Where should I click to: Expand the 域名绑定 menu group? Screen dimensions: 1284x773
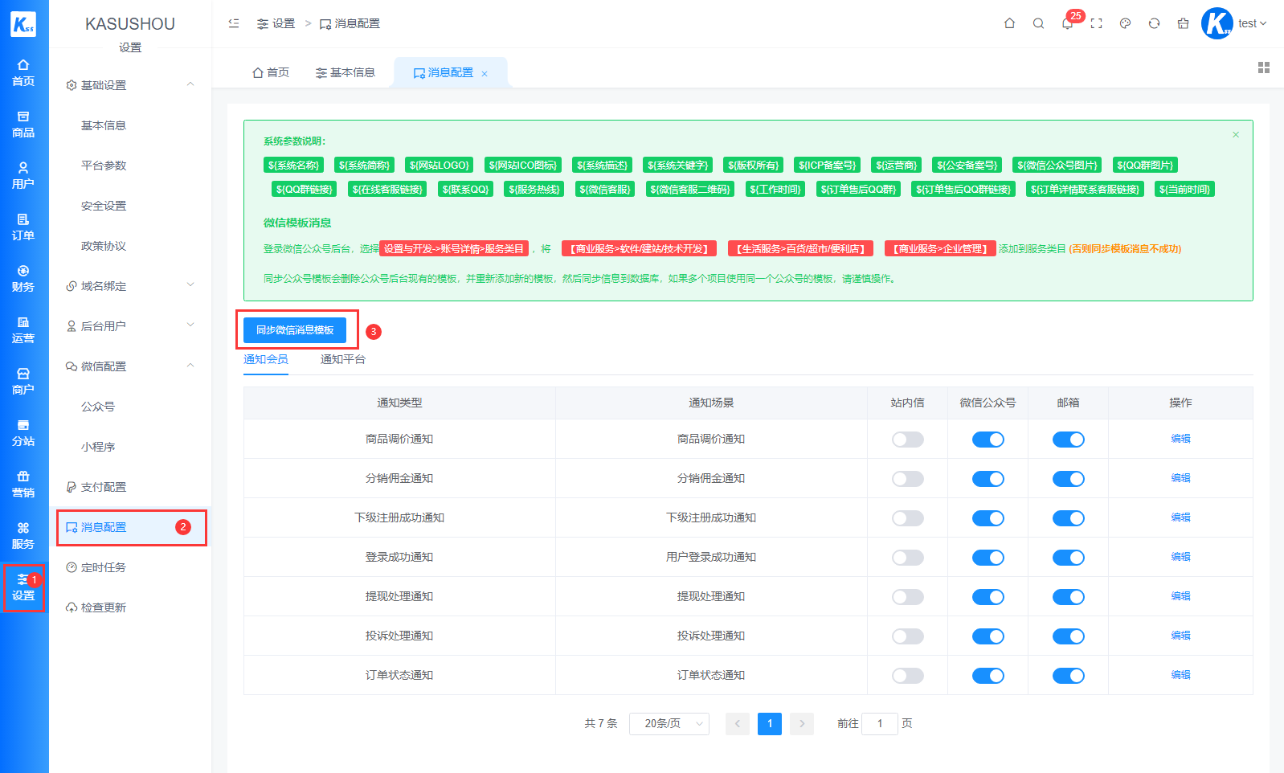click(x=130, y=286)
